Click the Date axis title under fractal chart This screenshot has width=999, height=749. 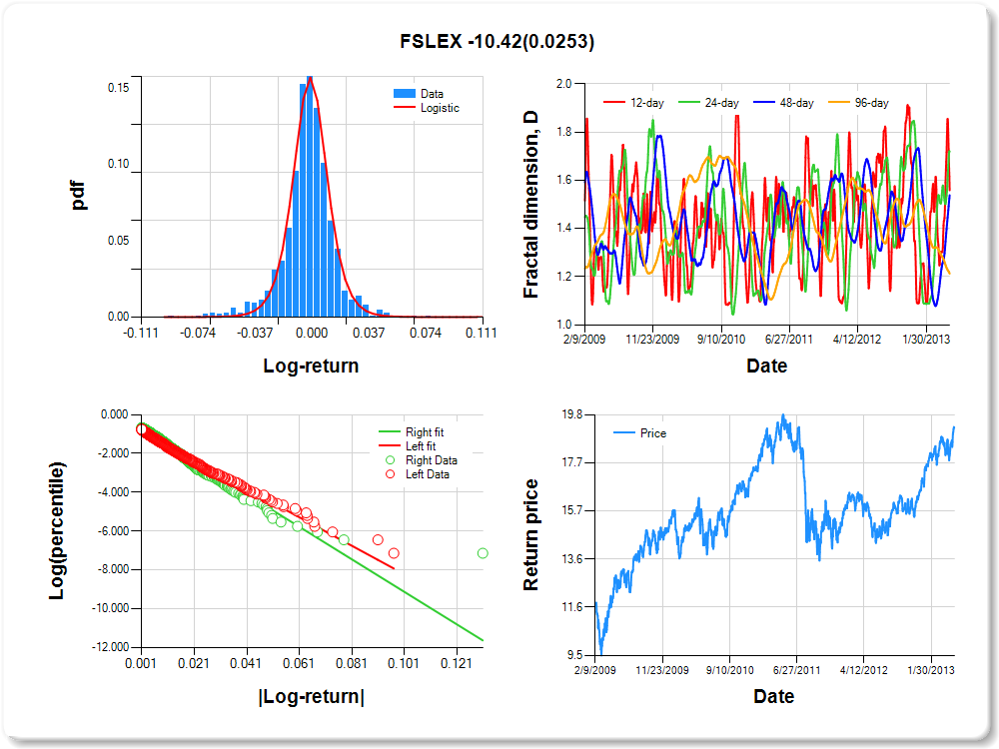point(766,366)
